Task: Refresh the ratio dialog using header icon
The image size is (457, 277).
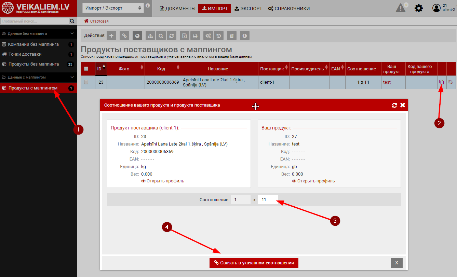Action: [x=394, y=105]
